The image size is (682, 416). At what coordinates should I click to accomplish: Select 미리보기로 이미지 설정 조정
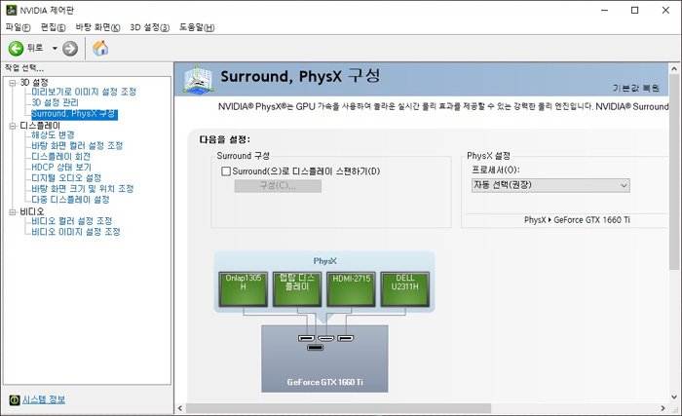tap(84, 92)
